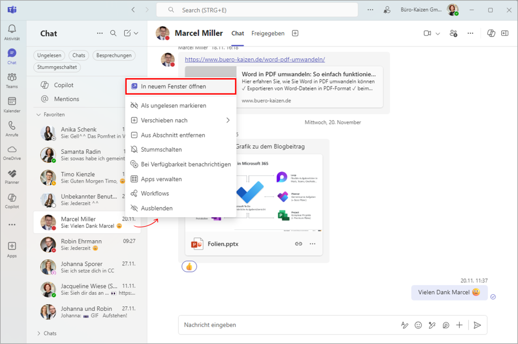The image size is (518, 344).
Task: Click the thumbs up reaction under the graphic
Action: 189,266
